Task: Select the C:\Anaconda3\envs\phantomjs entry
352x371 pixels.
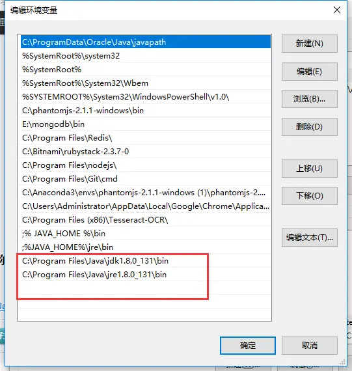Action: click(146, 193)
